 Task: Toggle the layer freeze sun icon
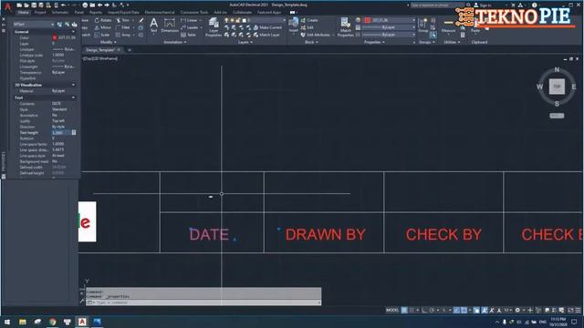[232, 20]
